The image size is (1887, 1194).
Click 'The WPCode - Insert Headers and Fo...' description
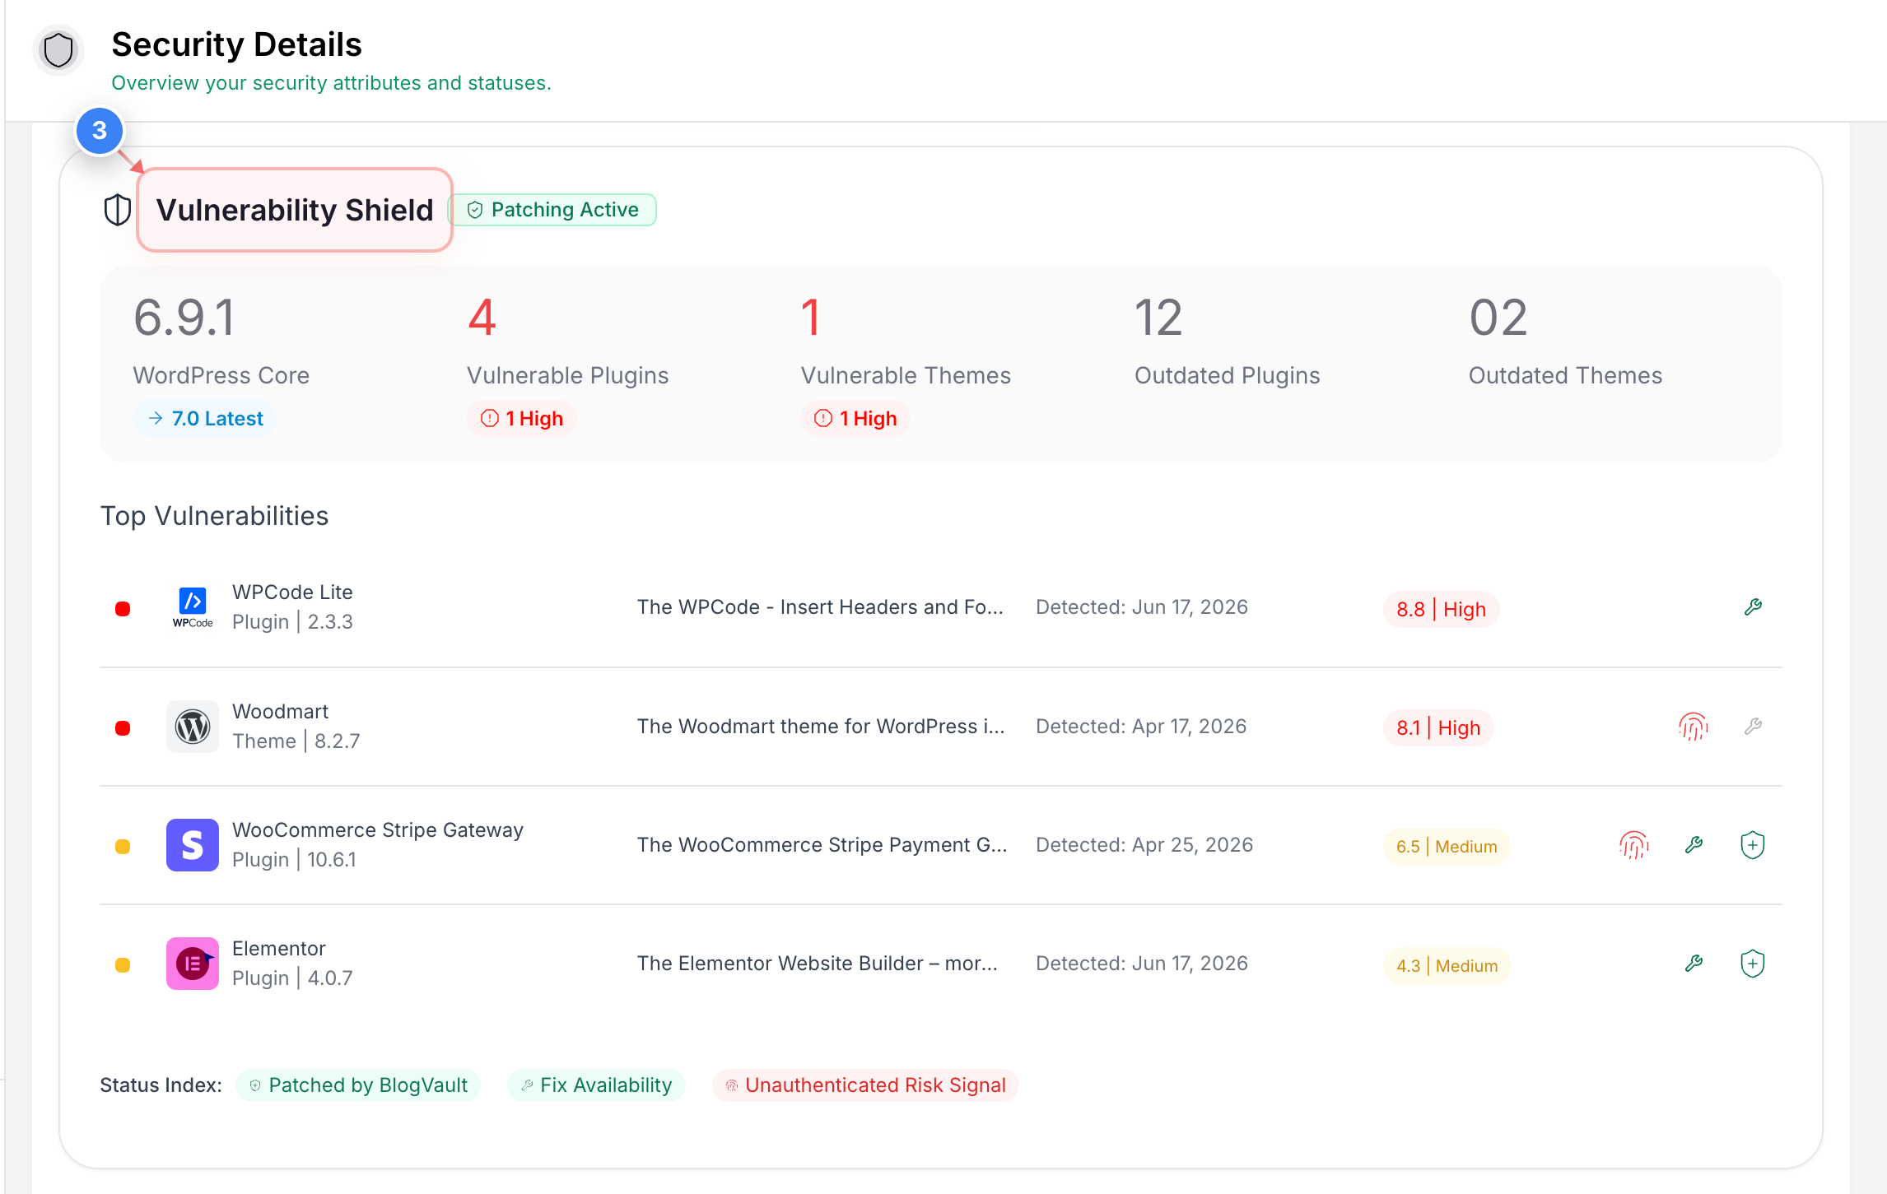coord(820,607)
